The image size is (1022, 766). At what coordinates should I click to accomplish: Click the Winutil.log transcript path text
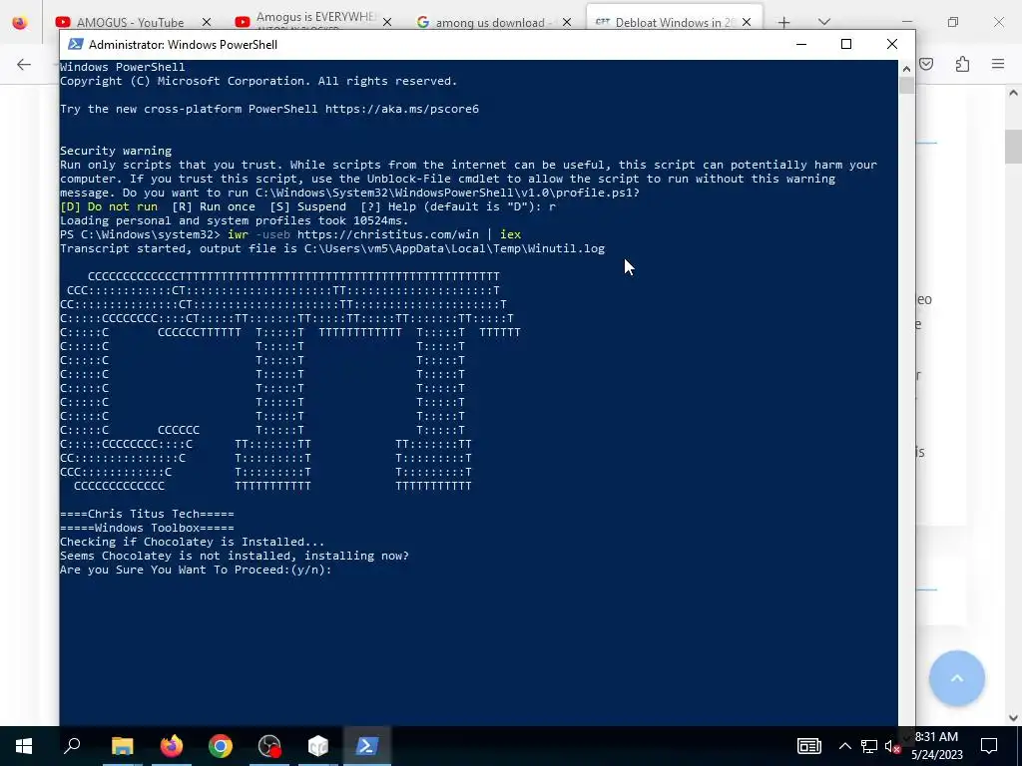pos(454,248)
